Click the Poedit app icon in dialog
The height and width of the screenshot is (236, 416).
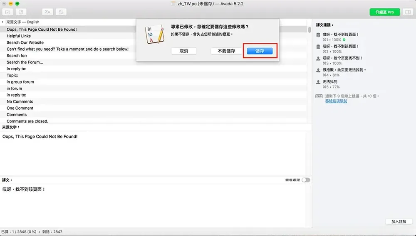point(154,34)
